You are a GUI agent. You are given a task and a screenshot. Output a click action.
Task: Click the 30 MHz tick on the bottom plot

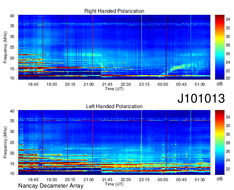[x=12, y=131]
